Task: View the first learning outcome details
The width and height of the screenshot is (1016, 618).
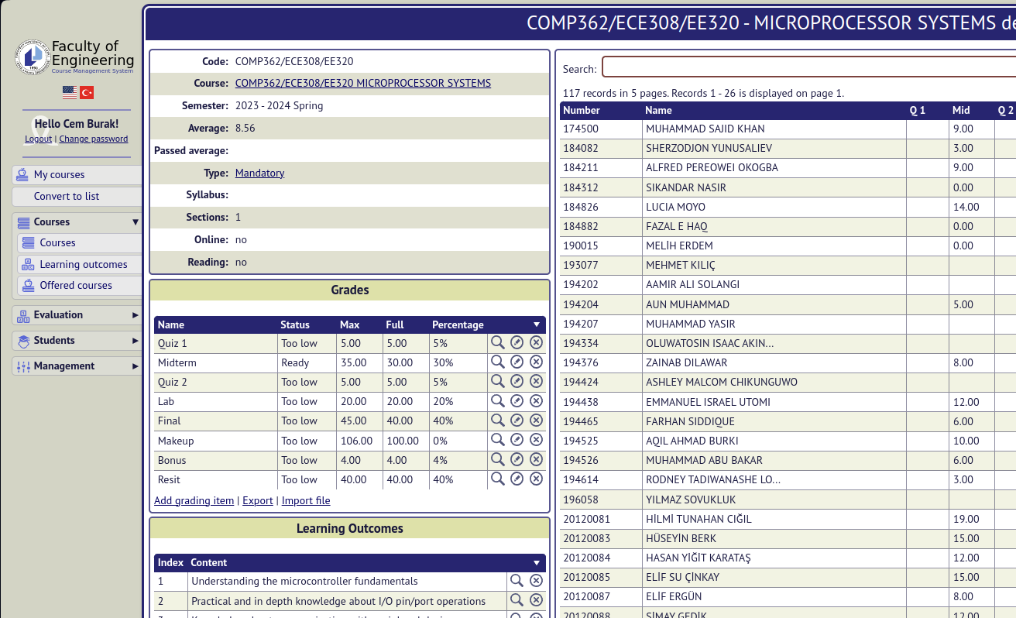Action: [x=517, y=580]
